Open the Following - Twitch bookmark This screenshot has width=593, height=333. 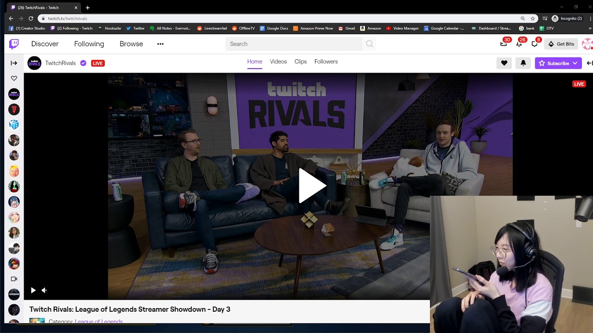[x=71, y=28]
